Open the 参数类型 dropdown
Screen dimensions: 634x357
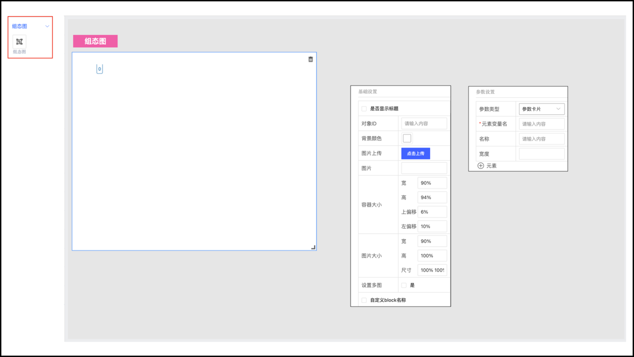(541, 109)
